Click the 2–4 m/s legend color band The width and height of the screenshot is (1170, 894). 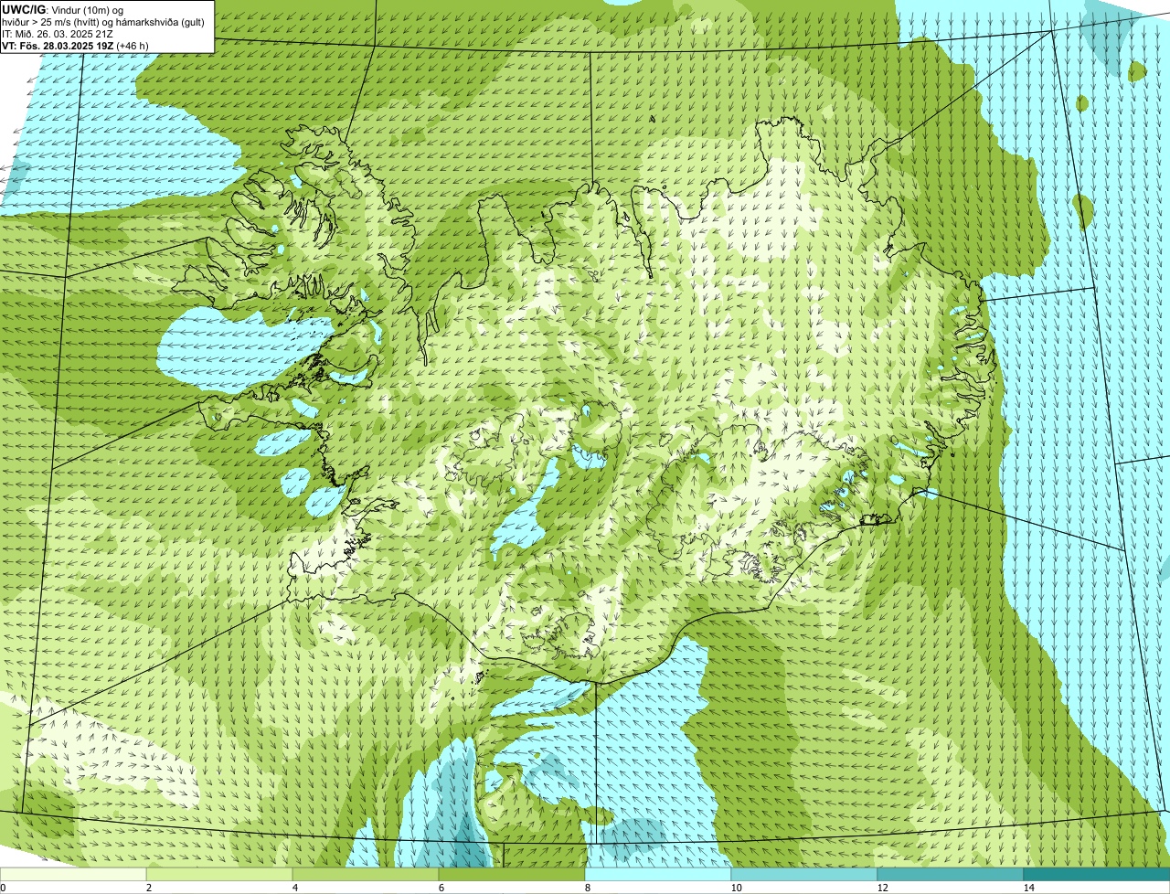[x=219, y=874]
